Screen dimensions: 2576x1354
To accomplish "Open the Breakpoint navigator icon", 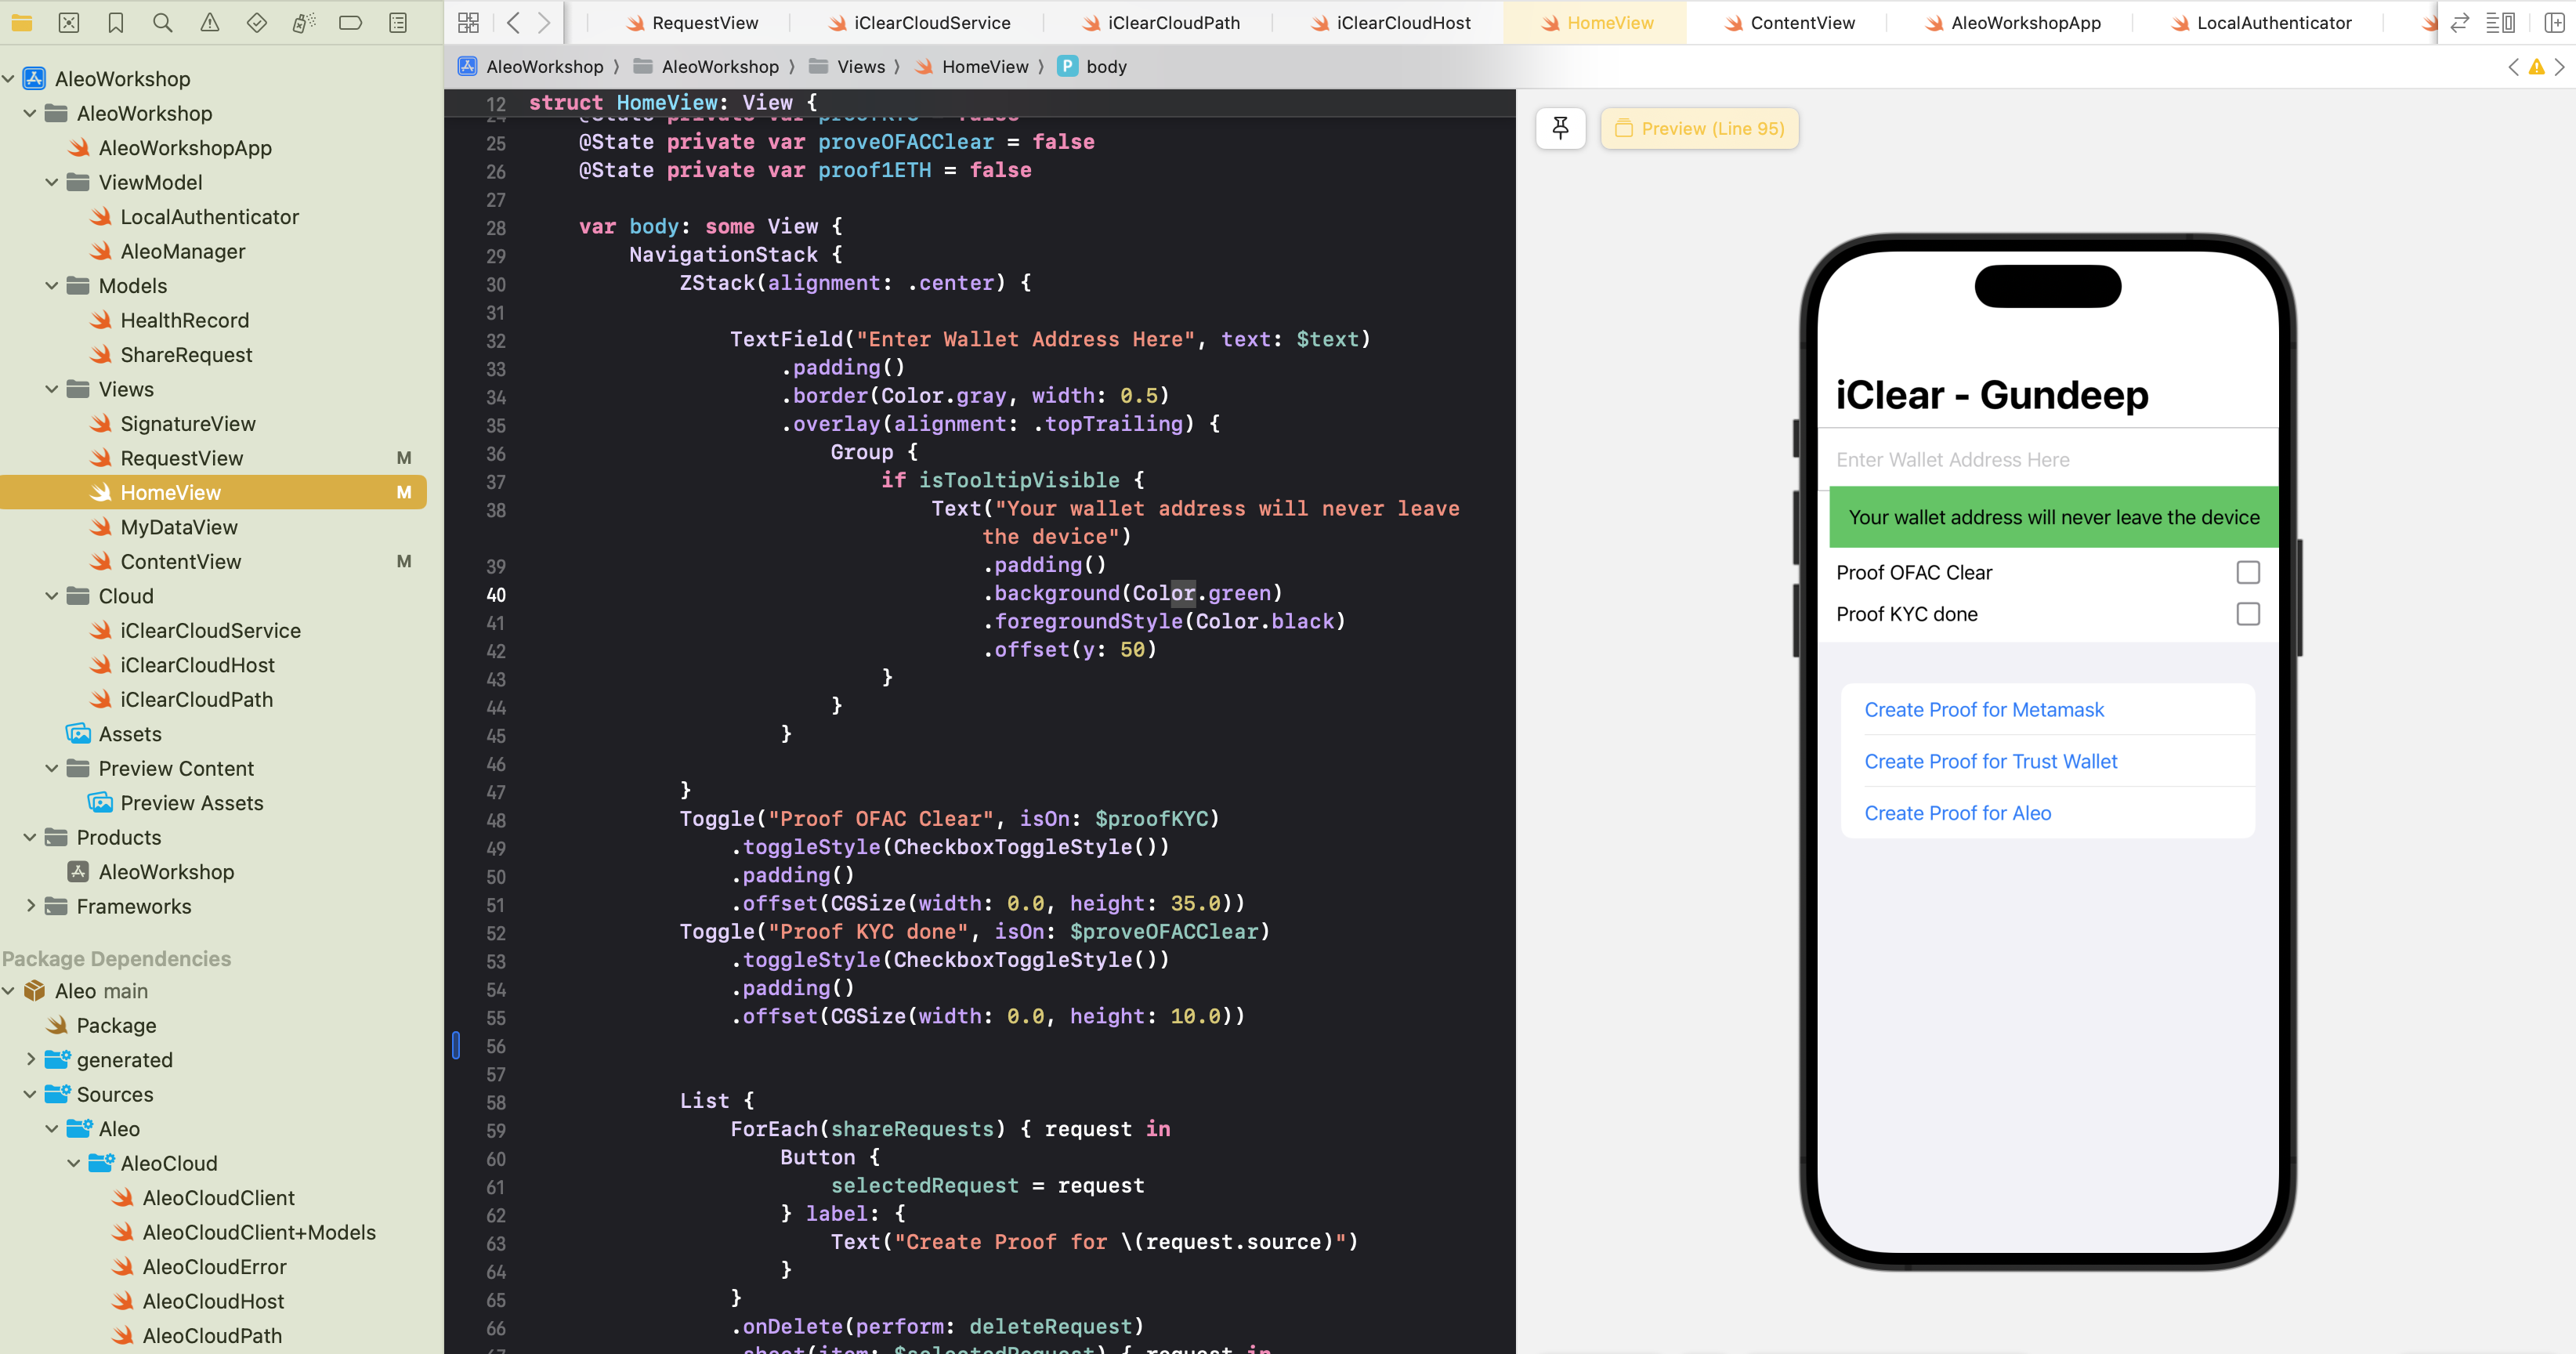I will [x=350, y=22].
